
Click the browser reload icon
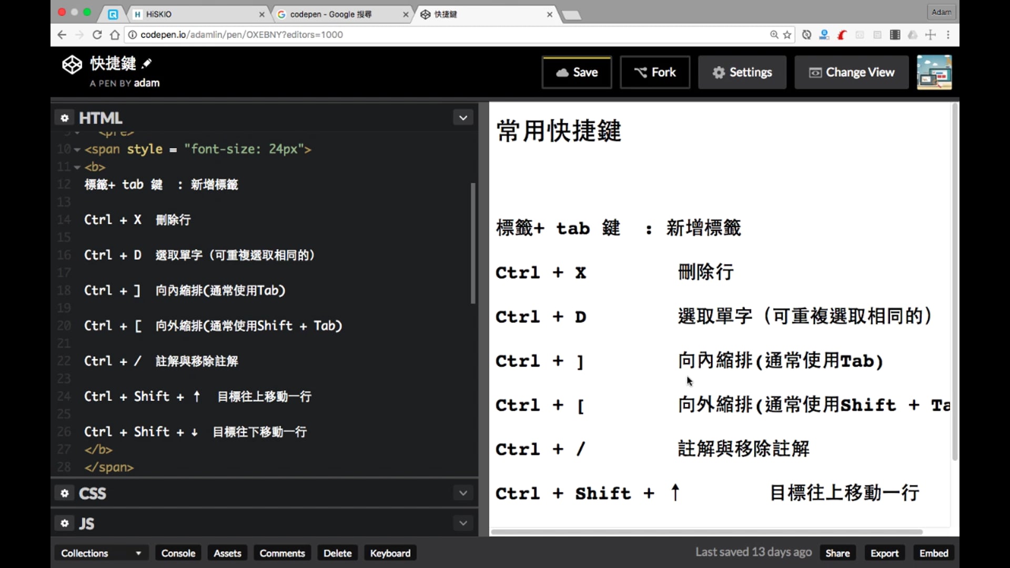(97, 35)
